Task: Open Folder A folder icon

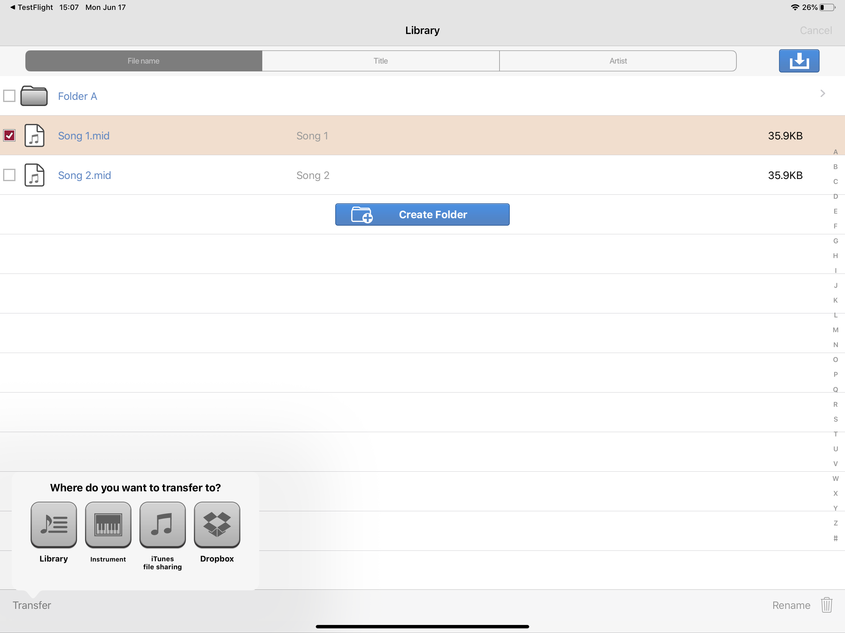Action: (34, 96)
